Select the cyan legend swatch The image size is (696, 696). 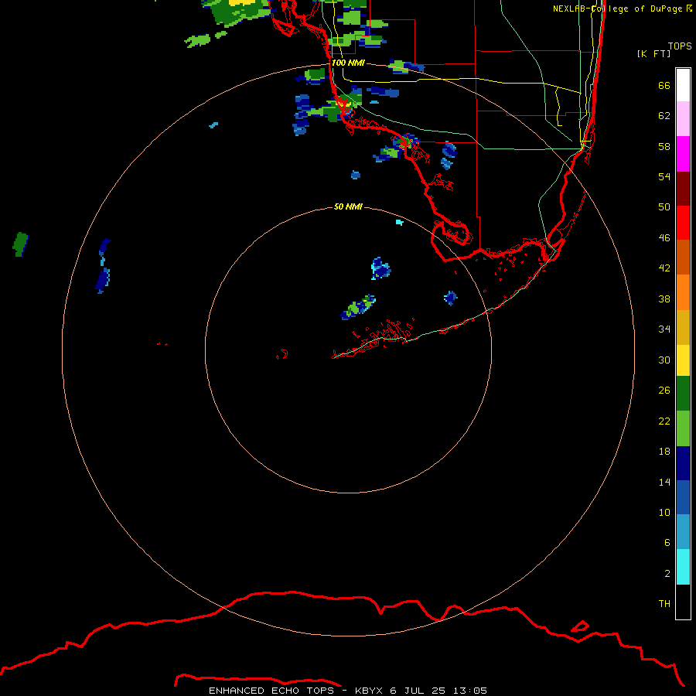click(683, 567)
